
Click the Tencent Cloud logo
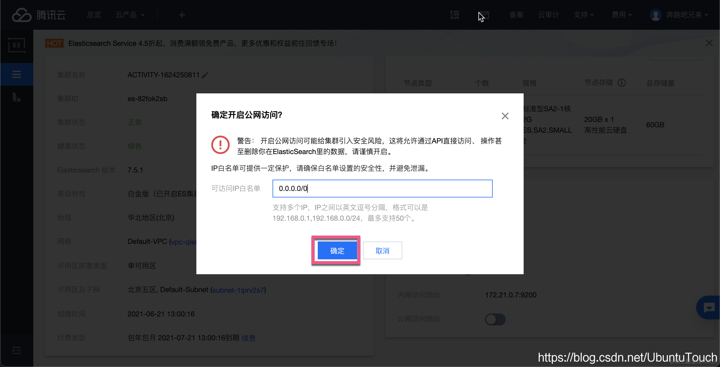pyautogui.click(x=39, y=15)
